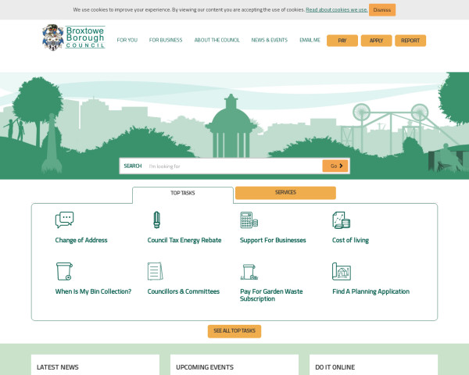The width and height of the screenshot is (469, 375).
Task: Open the Broxtowe Borough Council logo homepage
Action: click(x=73, y=37)
